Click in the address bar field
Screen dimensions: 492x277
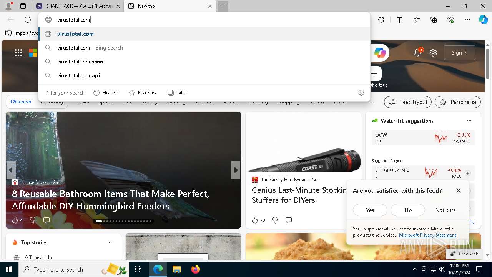click(x=204, y=20)
